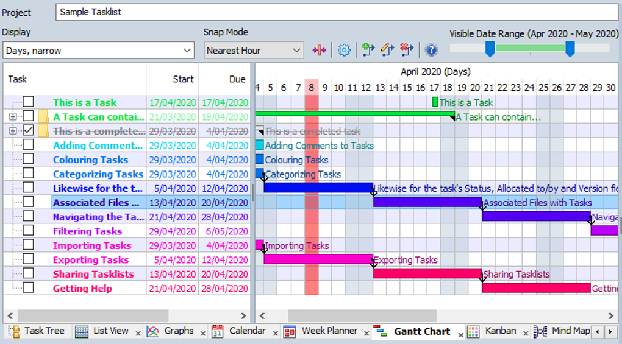This screenshot has height=344, width=622.
Task: Click the Project name input field
Action: click(337, 12)
